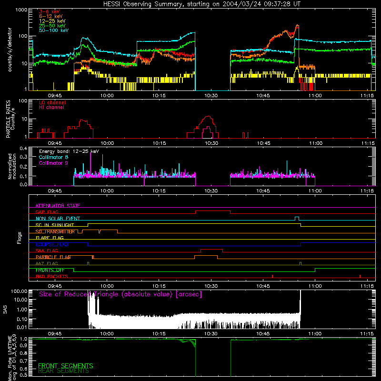
Task: Click the livetime dip before 10:25
Action: pos(192,343)
